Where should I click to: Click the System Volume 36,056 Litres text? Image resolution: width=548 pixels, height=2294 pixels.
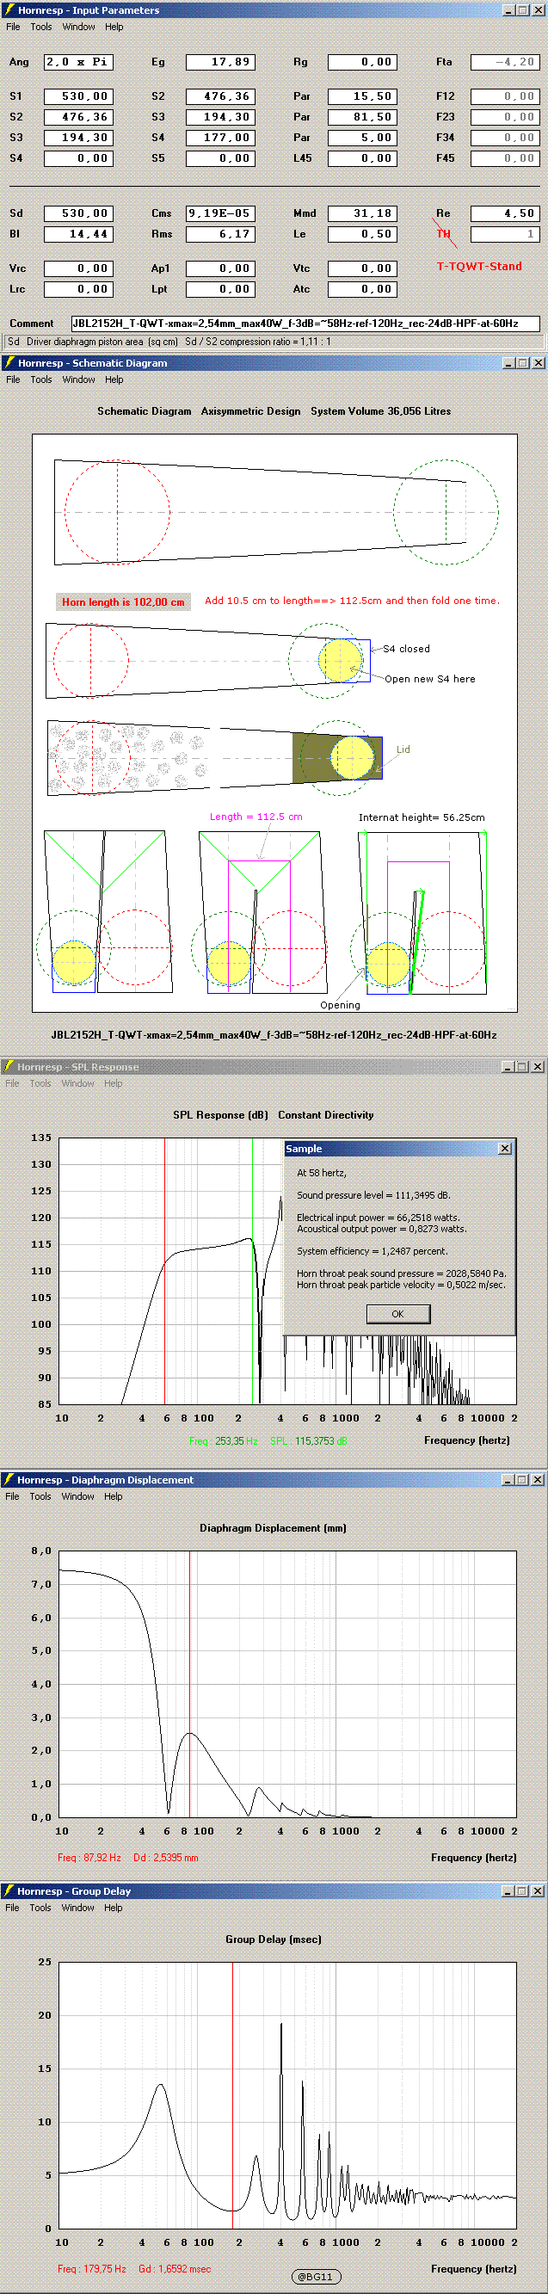(380, 411)
